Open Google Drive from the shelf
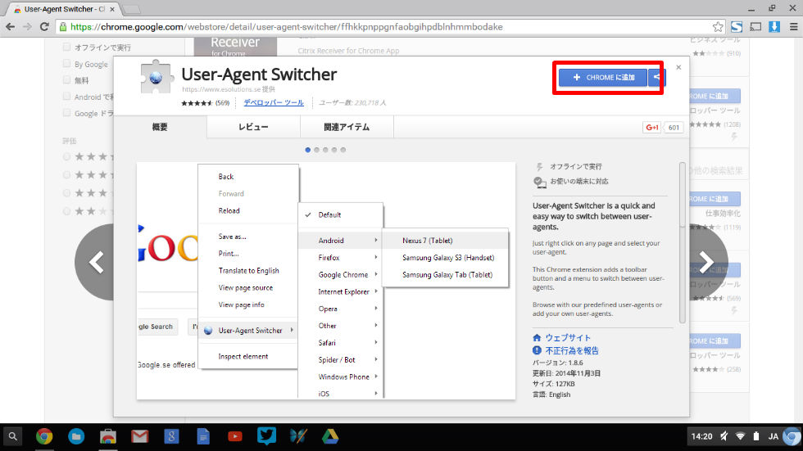This screenshot has width=803, height=451. (330, 437)
